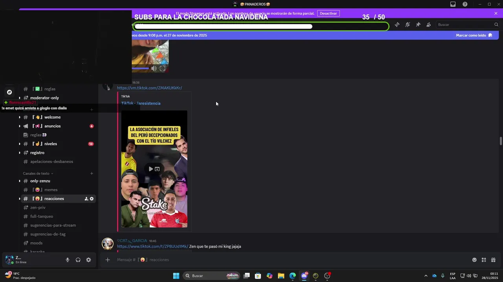Open the attachment plus button in message bar
503x282 pixels.
[x=108, y=260]
